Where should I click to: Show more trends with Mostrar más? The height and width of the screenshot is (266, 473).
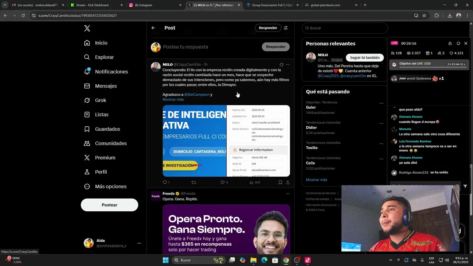coord(316,180)
